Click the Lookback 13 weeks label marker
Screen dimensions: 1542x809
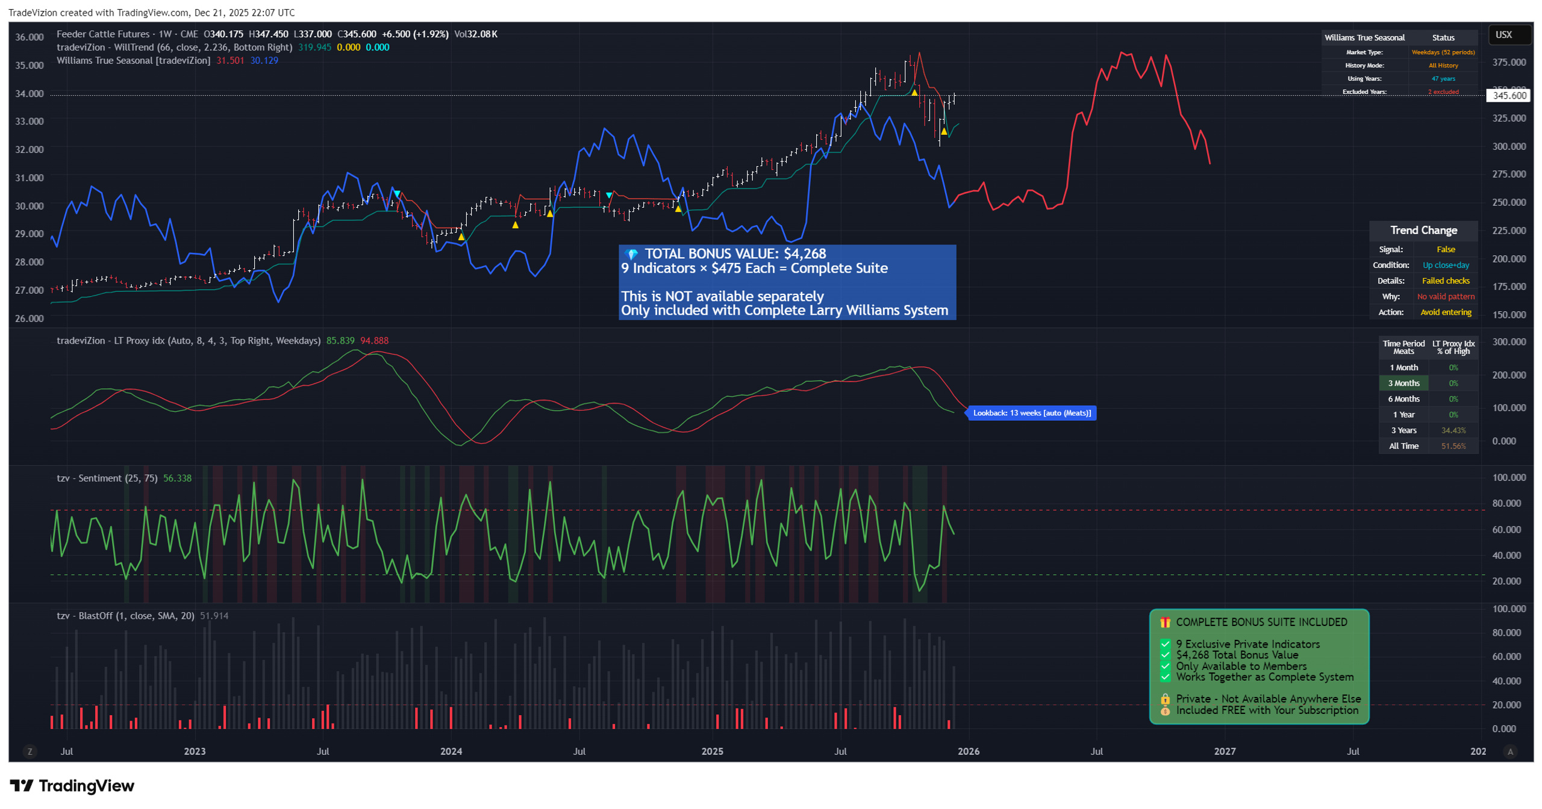point(1031,413)
